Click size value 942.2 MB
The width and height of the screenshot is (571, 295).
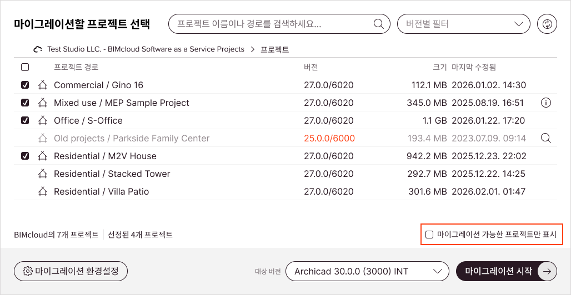[427, 156]
